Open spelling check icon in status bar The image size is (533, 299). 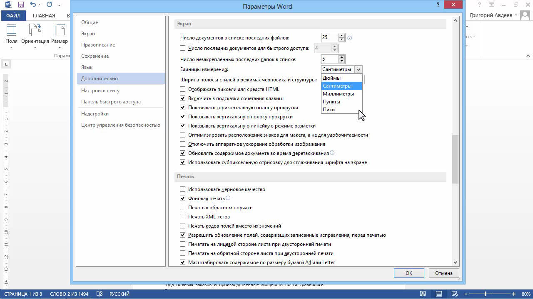pyautogui.click(x=100, y=294)
